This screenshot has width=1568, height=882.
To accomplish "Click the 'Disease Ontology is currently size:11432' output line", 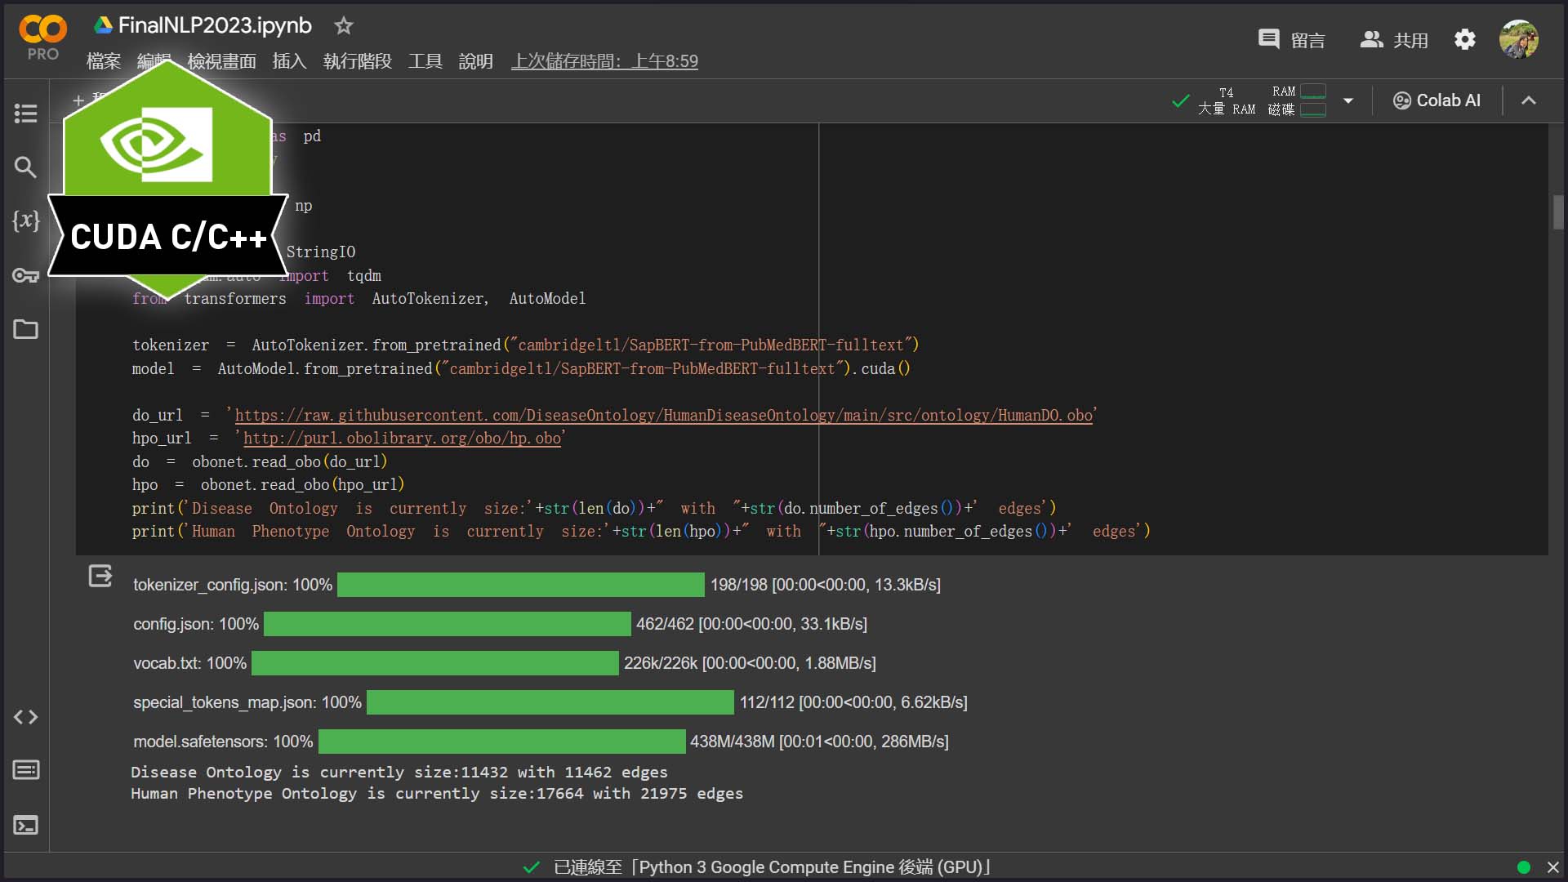I will pyautogui.click(x=399, y=772).
